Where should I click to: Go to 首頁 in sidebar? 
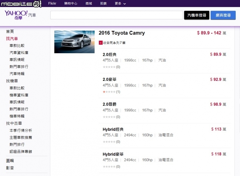tap(10, 32)
